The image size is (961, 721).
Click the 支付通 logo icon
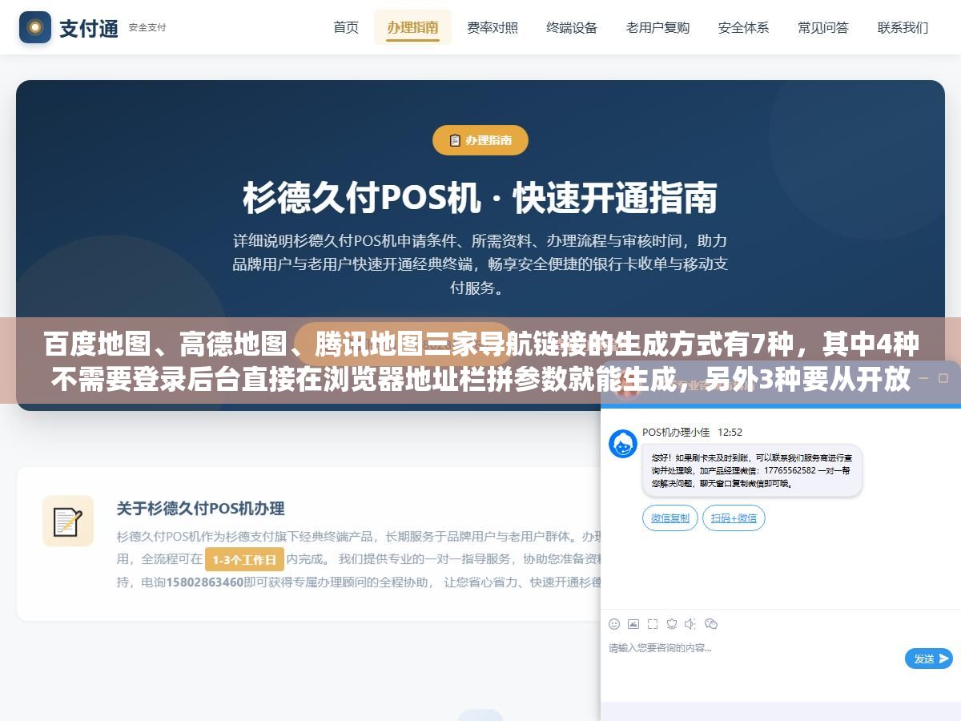coord(35,27)
